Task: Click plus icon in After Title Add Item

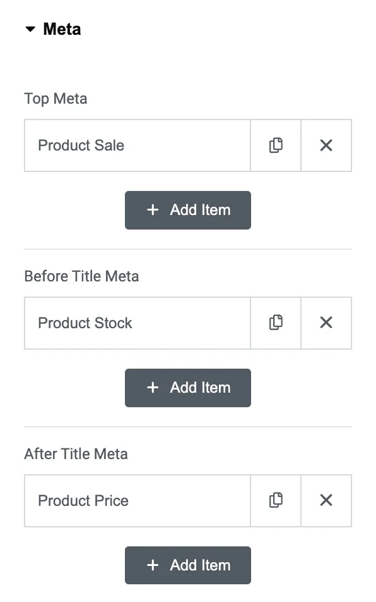Action: (x=153, y=565)
